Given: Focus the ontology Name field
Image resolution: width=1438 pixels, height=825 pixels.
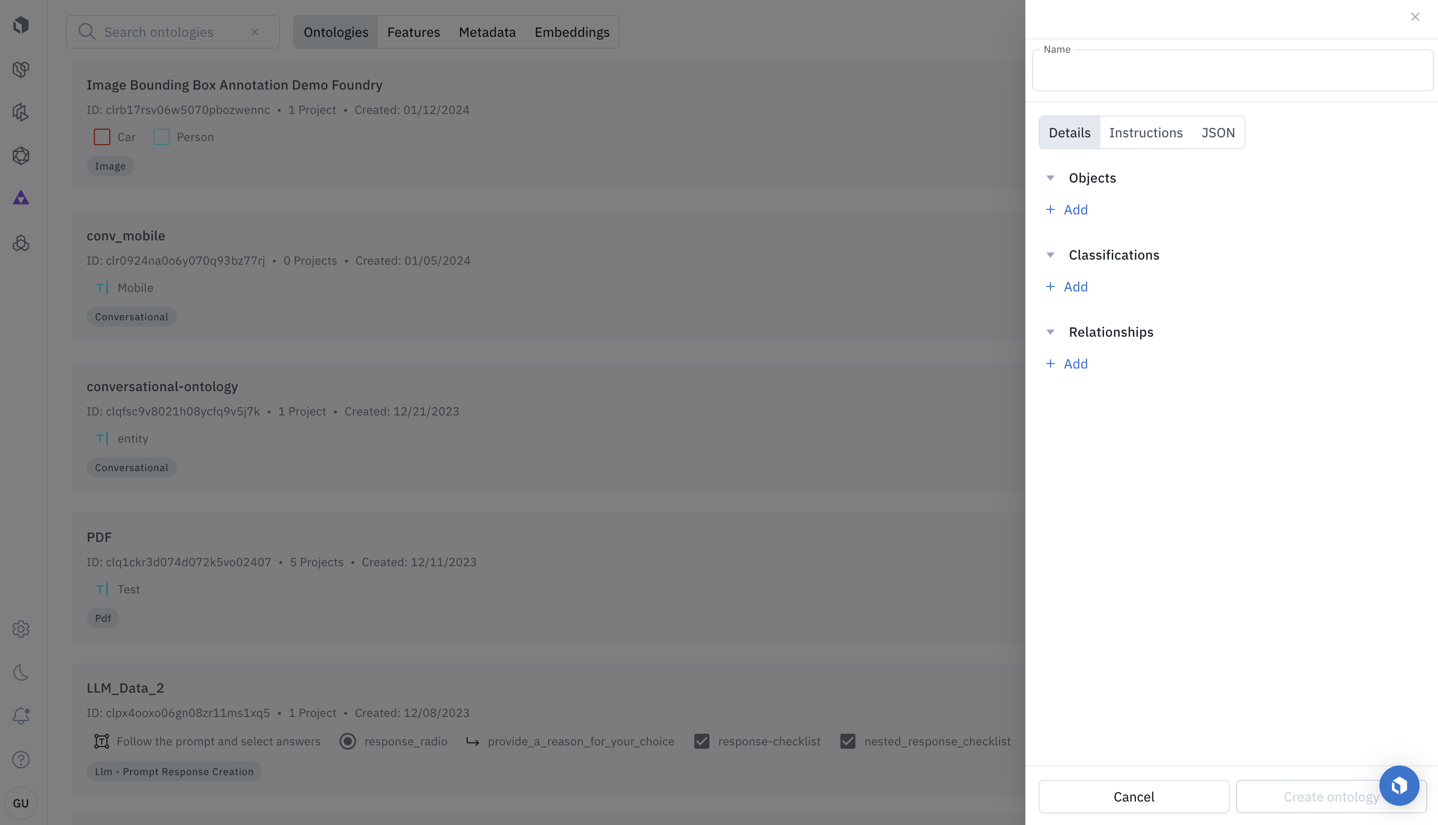Looking at the screenshot, I should (1233, 70).
